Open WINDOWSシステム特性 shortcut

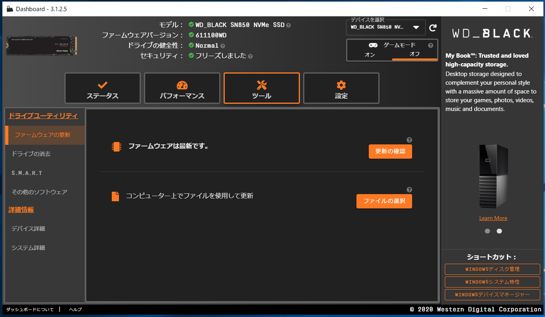[x=492, y=282]
